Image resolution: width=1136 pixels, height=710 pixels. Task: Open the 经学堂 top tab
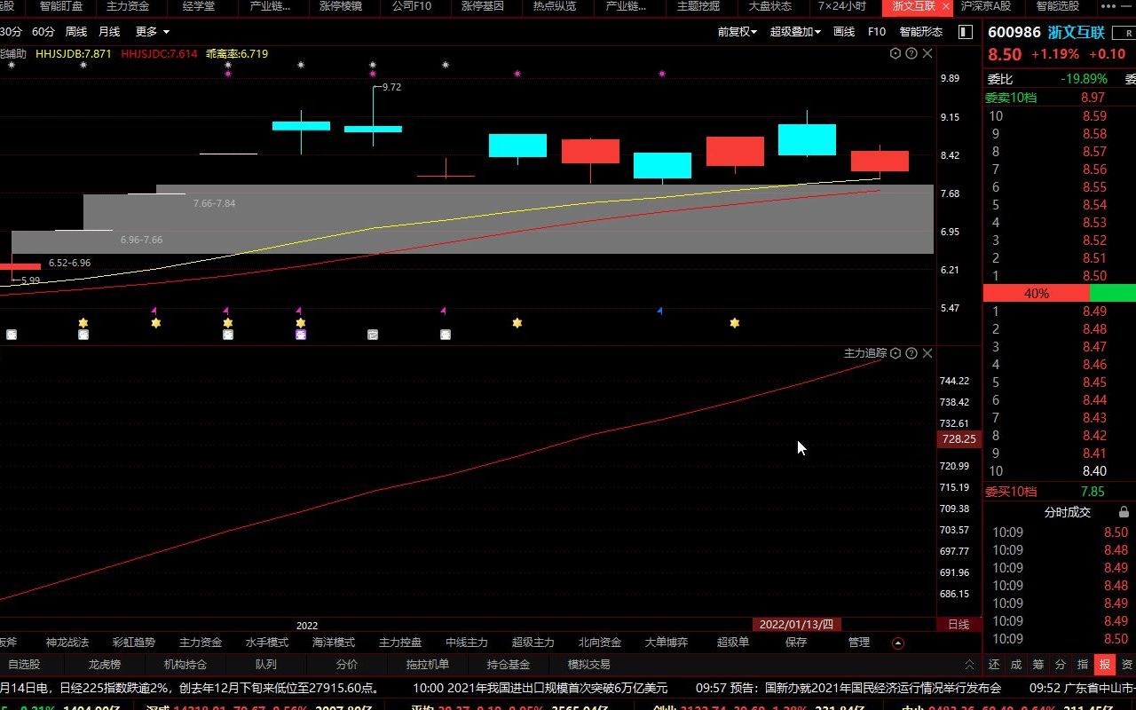[x=199, y=6]
